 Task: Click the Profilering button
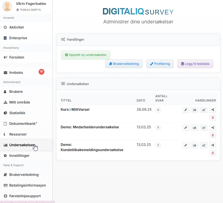click(x=160, y=64)
